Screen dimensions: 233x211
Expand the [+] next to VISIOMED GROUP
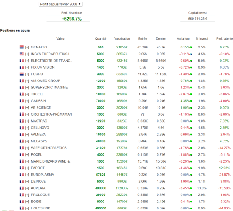click(27, 81)
